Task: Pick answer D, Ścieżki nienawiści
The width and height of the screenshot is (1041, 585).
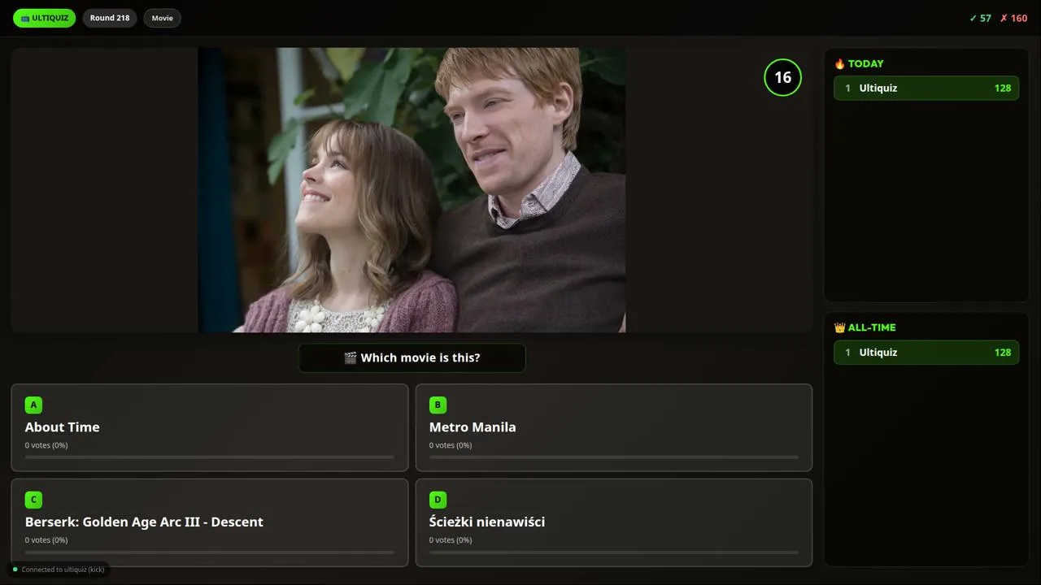Action: click(614, 522)
